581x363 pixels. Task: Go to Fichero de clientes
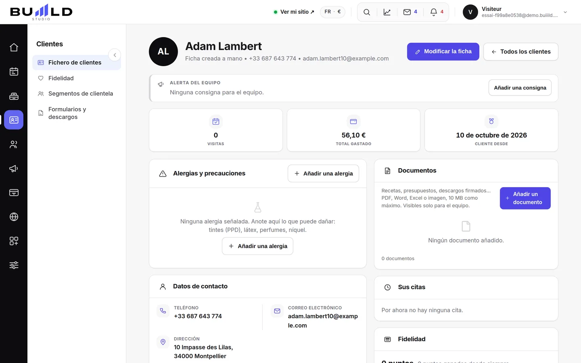[77, 63]
